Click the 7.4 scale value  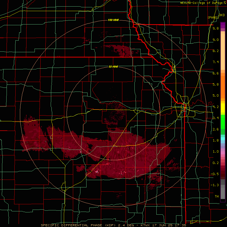click(216, 62)
